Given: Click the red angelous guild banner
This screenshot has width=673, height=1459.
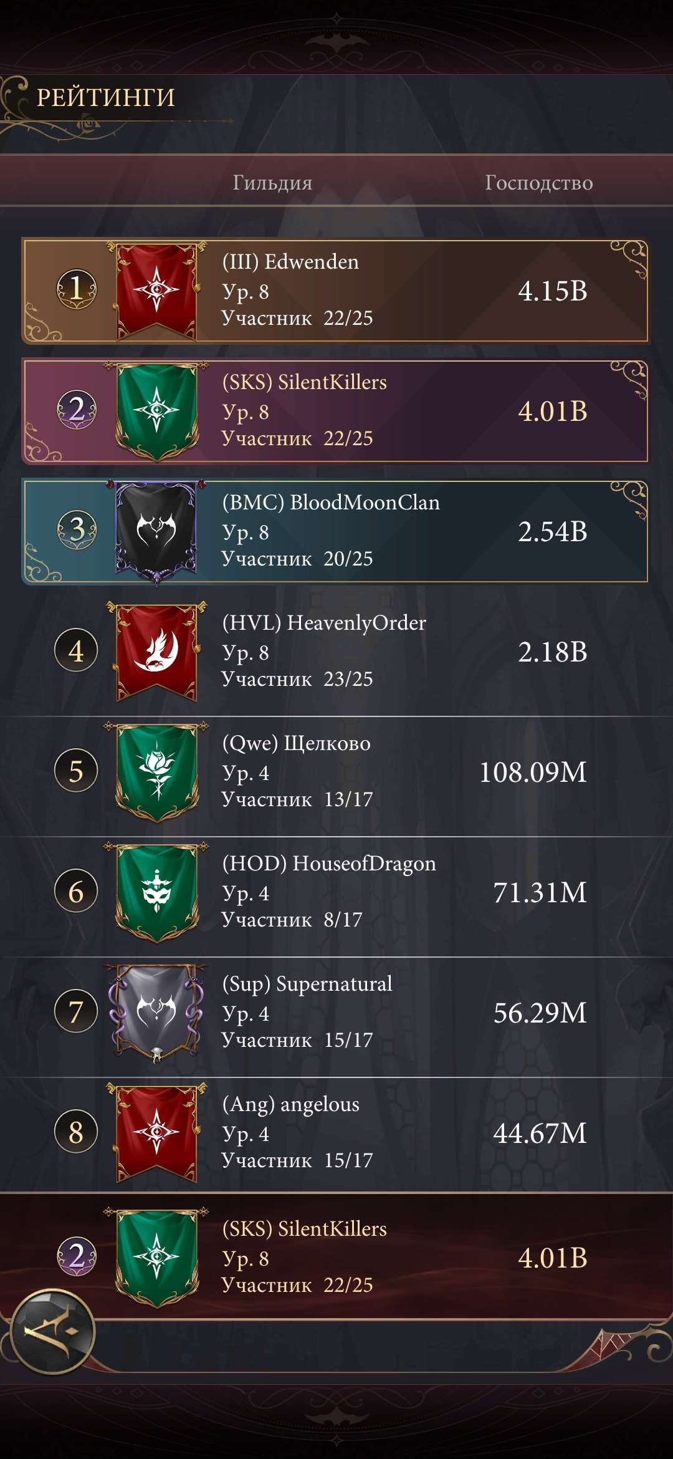Looking at the screenshot, I should tap(157, 1132).
